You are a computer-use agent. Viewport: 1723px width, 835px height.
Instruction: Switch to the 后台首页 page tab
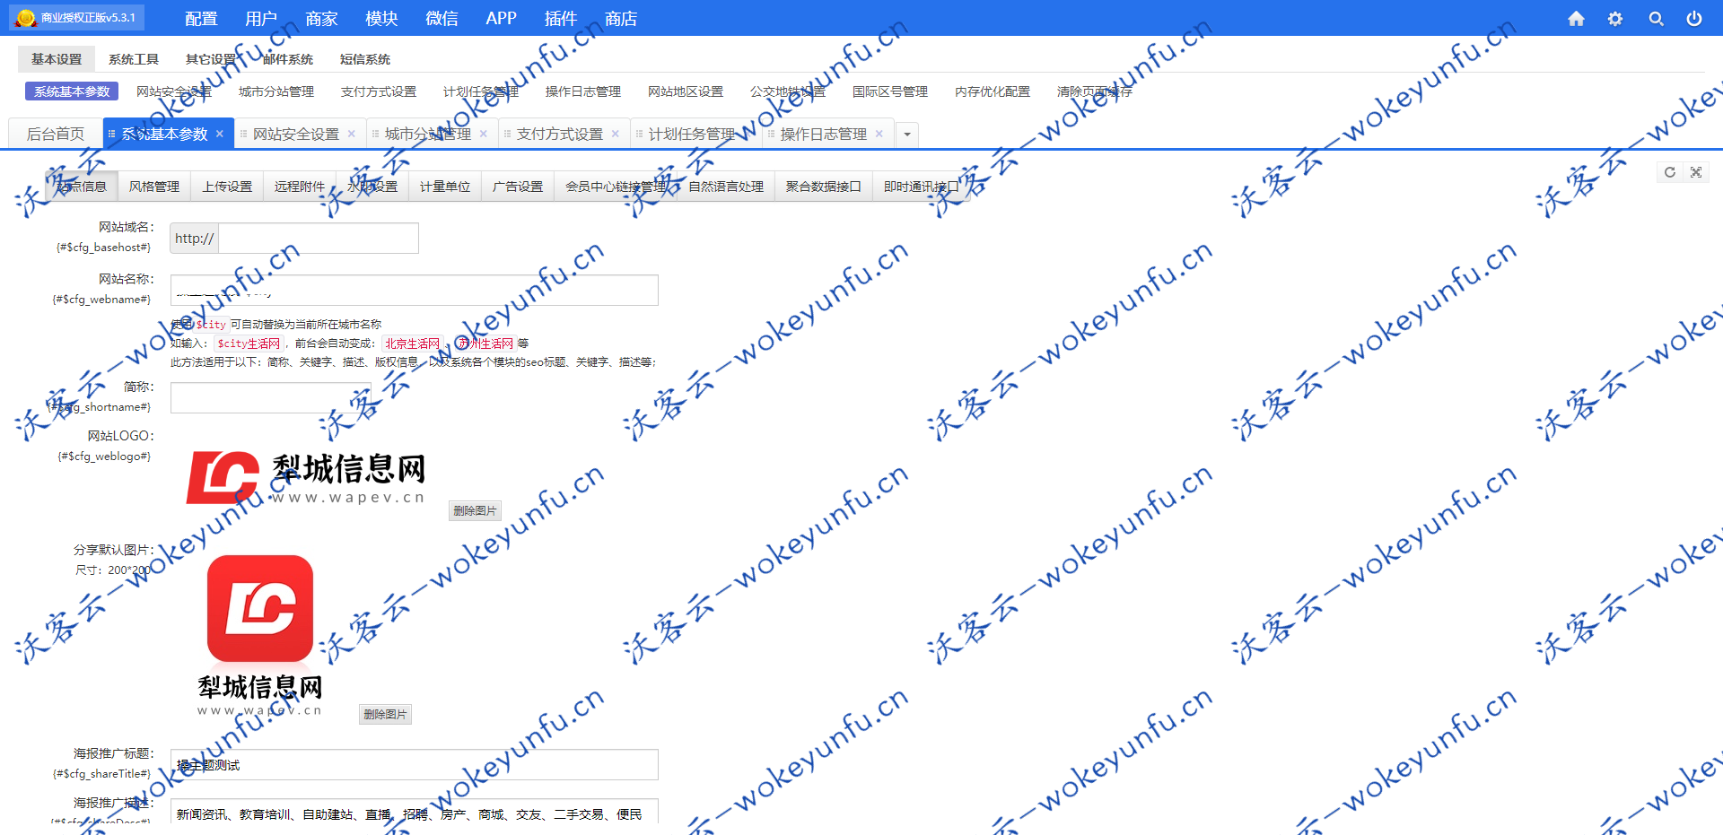pyautogui.click(x=56, y=134)
